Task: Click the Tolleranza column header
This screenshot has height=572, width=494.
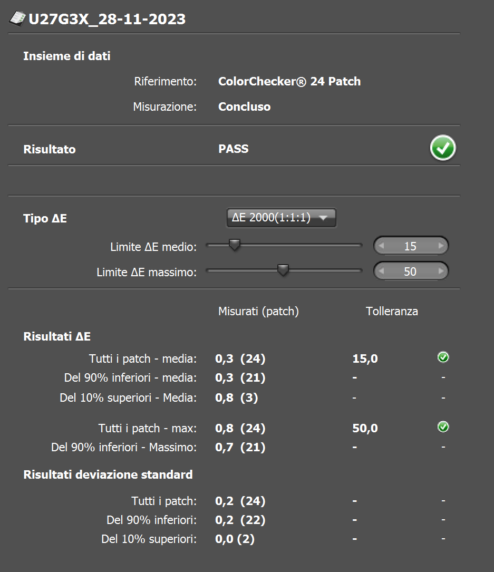Action: click(x=392, y=311)
